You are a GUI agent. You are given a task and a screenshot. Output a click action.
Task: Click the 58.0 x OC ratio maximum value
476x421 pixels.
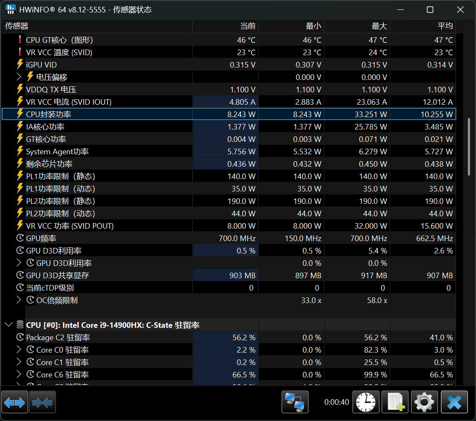(x=377, y=300)
